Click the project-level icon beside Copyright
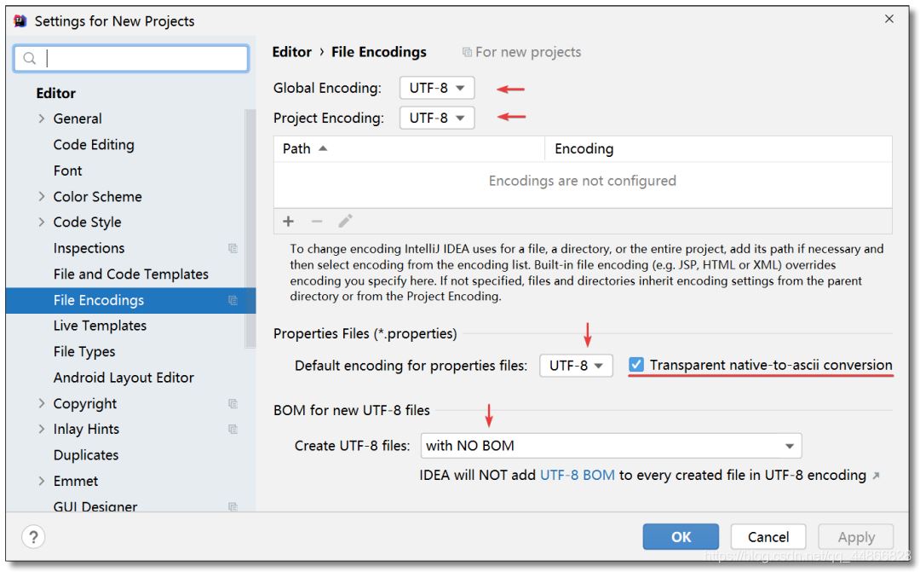920x572 pixels. pos(233,404)
